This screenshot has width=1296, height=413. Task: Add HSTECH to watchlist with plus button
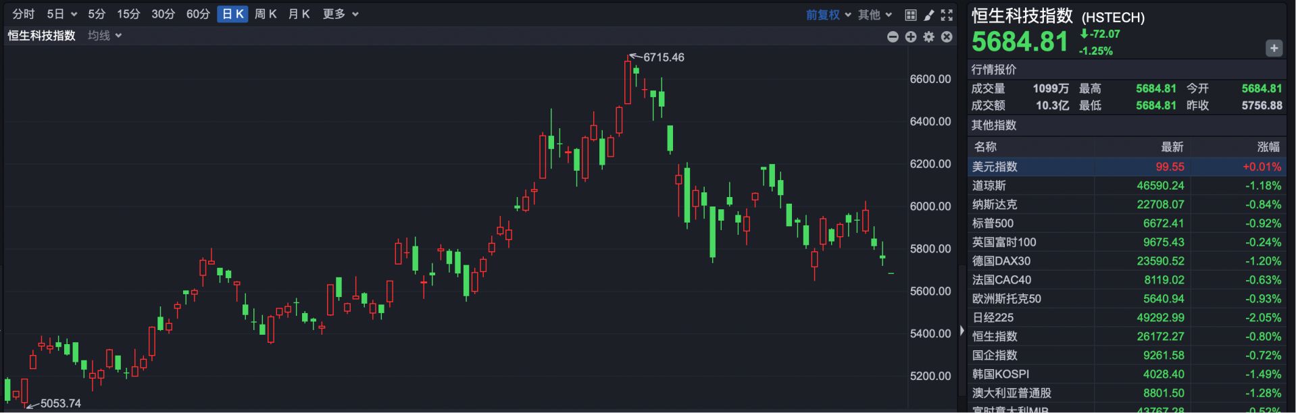tap(1274, 48)
